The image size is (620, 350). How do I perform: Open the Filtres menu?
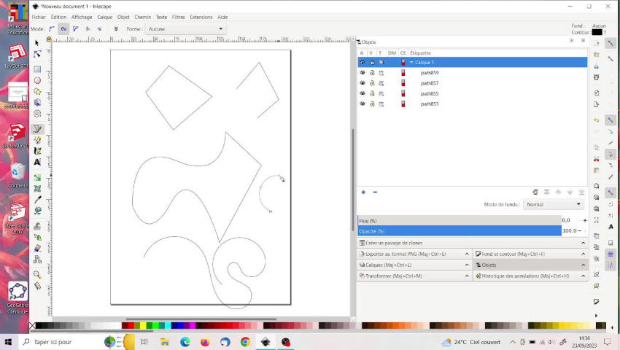[178, 17]
